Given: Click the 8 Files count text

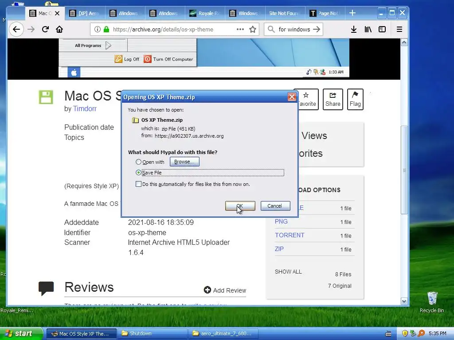Looking at the screenshot, I should [343, 274].
